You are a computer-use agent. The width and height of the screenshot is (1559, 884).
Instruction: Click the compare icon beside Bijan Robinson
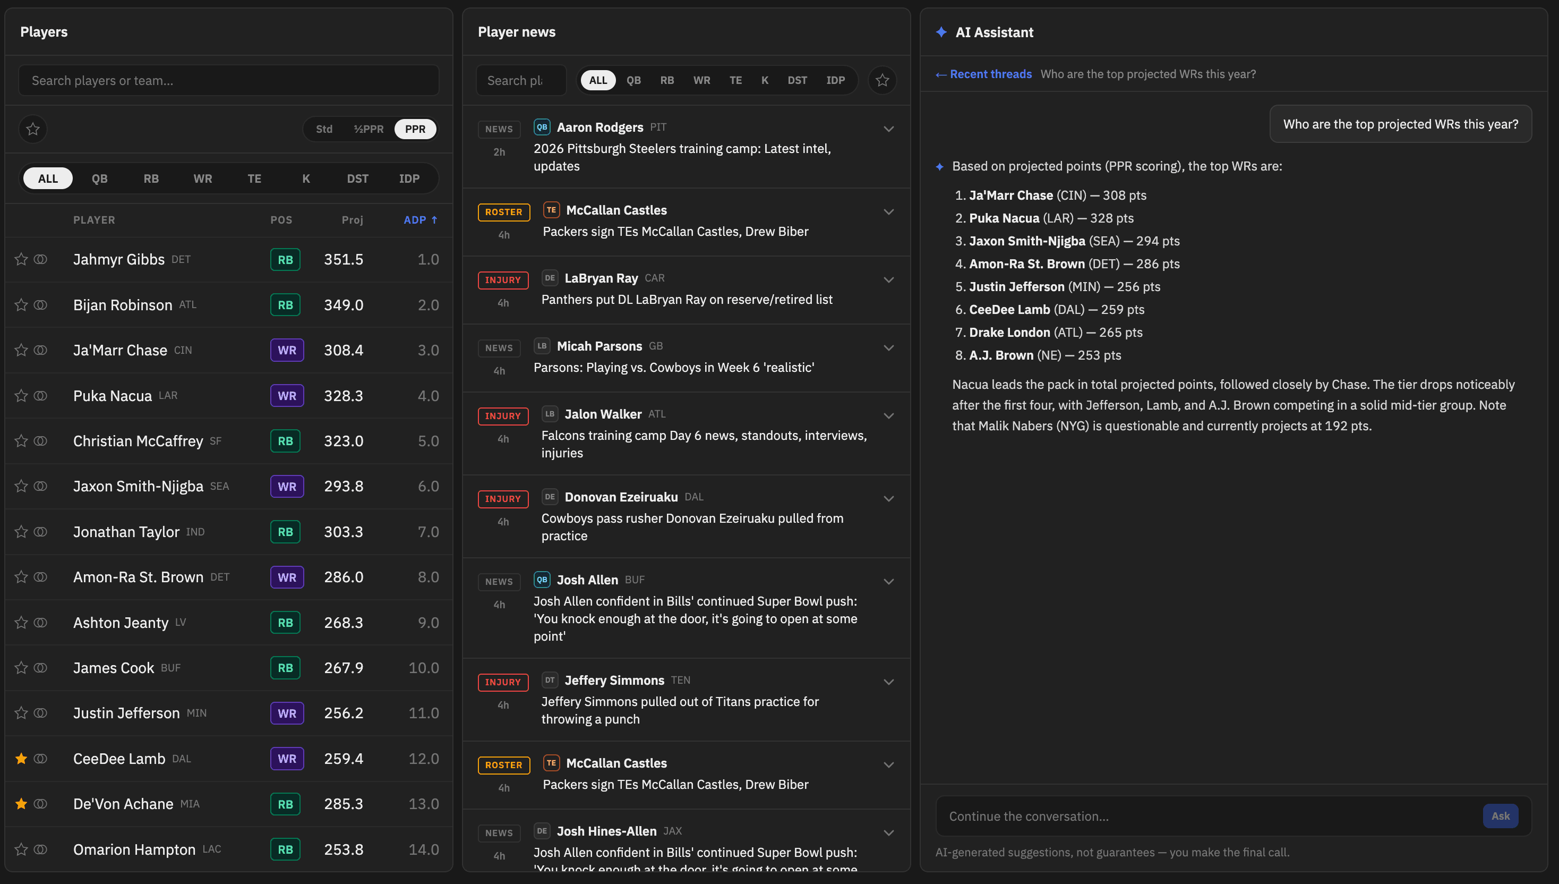pos(41,305)
